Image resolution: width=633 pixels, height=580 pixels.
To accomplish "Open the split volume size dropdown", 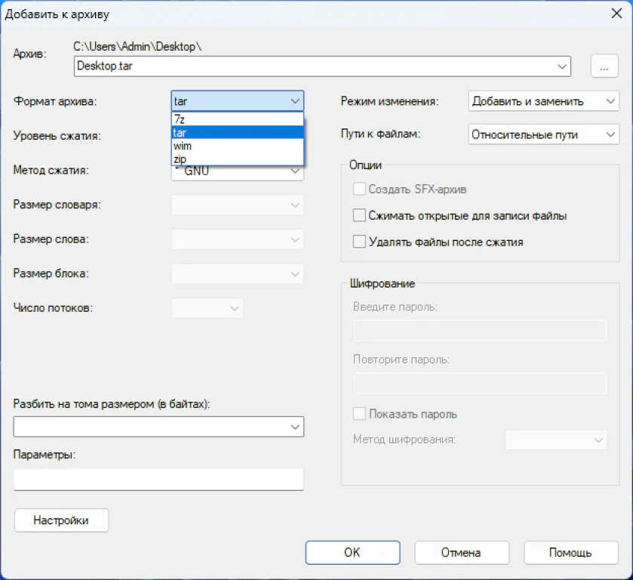I will pyautogui.click(x=294, y=427).
